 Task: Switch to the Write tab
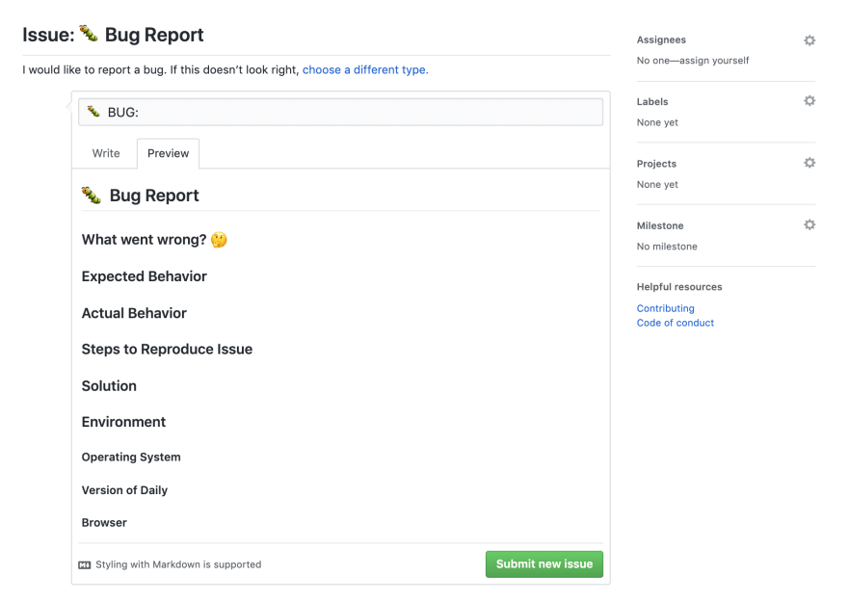pos(106,153)
